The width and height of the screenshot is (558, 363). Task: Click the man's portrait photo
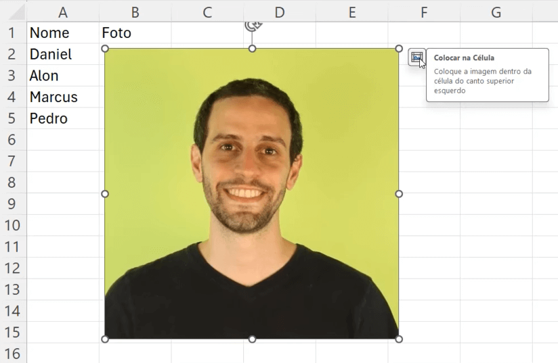pos(252,194)
